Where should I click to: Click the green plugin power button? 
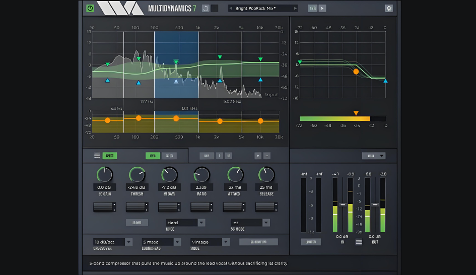[90, 8]
